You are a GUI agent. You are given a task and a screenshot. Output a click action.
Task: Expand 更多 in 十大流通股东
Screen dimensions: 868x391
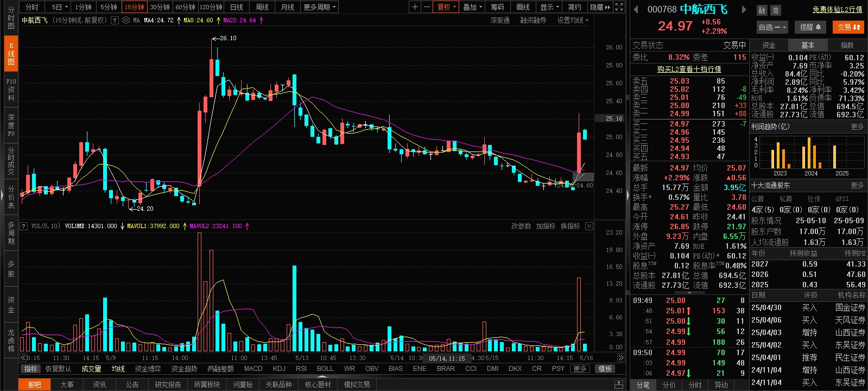click(x=857, y=185)
